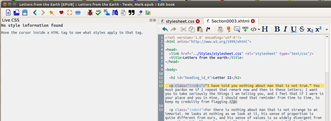Image resolution: width=331 pixels, height=121 pixels.
Task: Choose a heading with the H icon
Action: tap(265, 29)
